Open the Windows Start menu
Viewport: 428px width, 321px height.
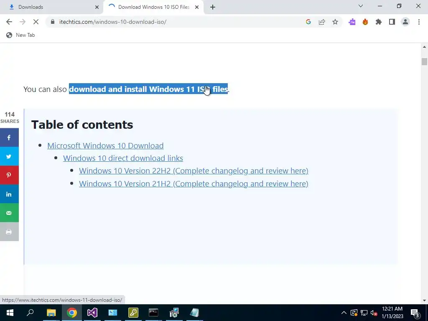tap(10, 313)
